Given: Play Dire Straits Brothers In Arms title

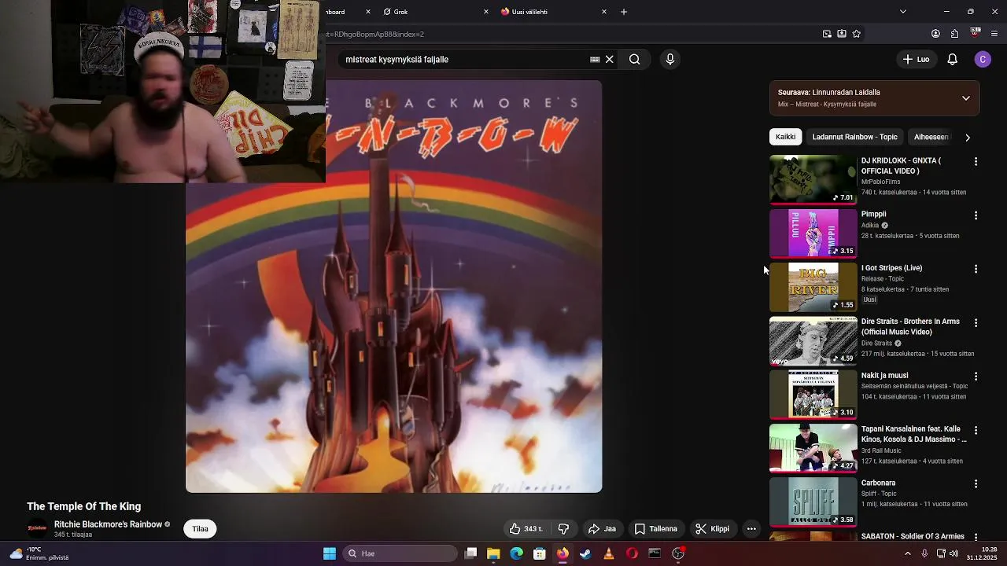Looking at the screenshot, I should pyautogui.click(x=910, y=326).
